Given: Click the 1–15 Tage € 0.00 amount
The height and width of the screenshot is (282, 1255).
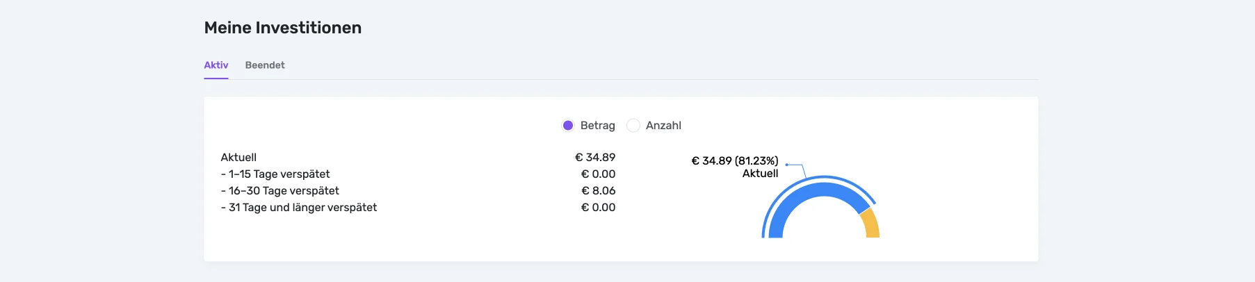Looking at the screenshot, I should point(598,174).
